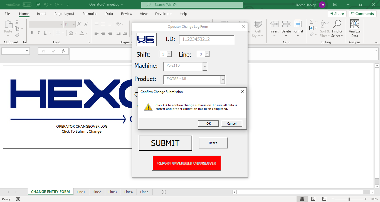Click the Copy icon in Clipboard group
Viewport: 380px width, 202px height.
pyautogui.click(x=17, y=29)
